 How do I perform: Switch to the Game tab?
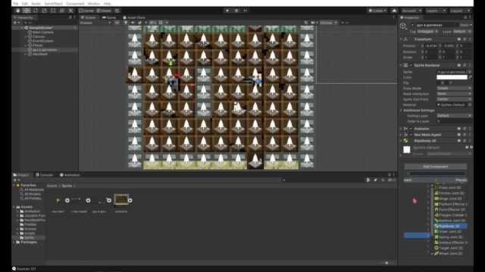click(109, 17)
